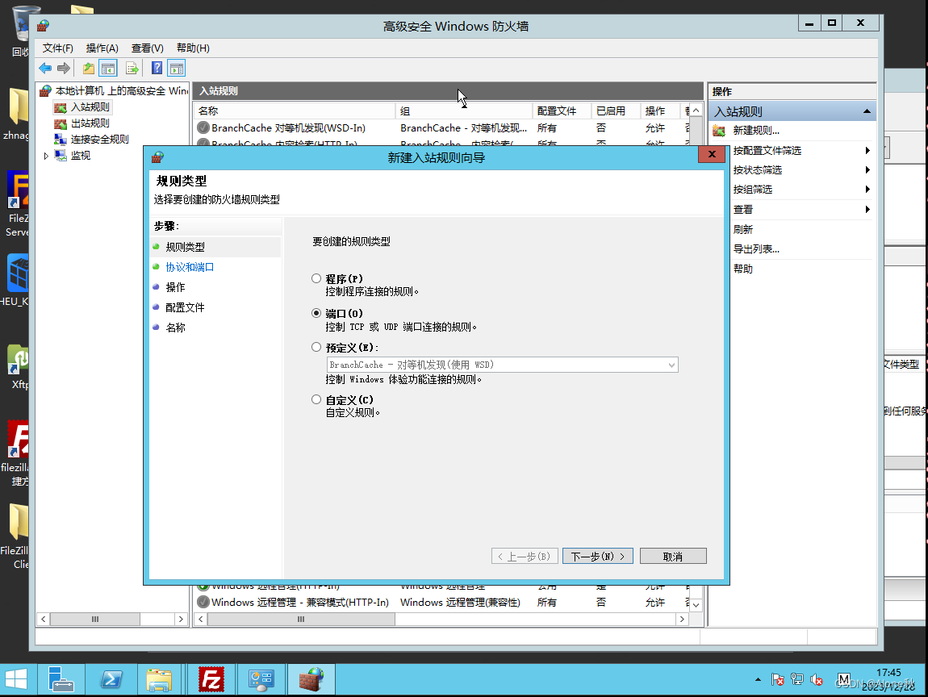Click the 上一步(B) button
Image resolution: width=928 pixels, height=697 pixels.
(525, 556)
